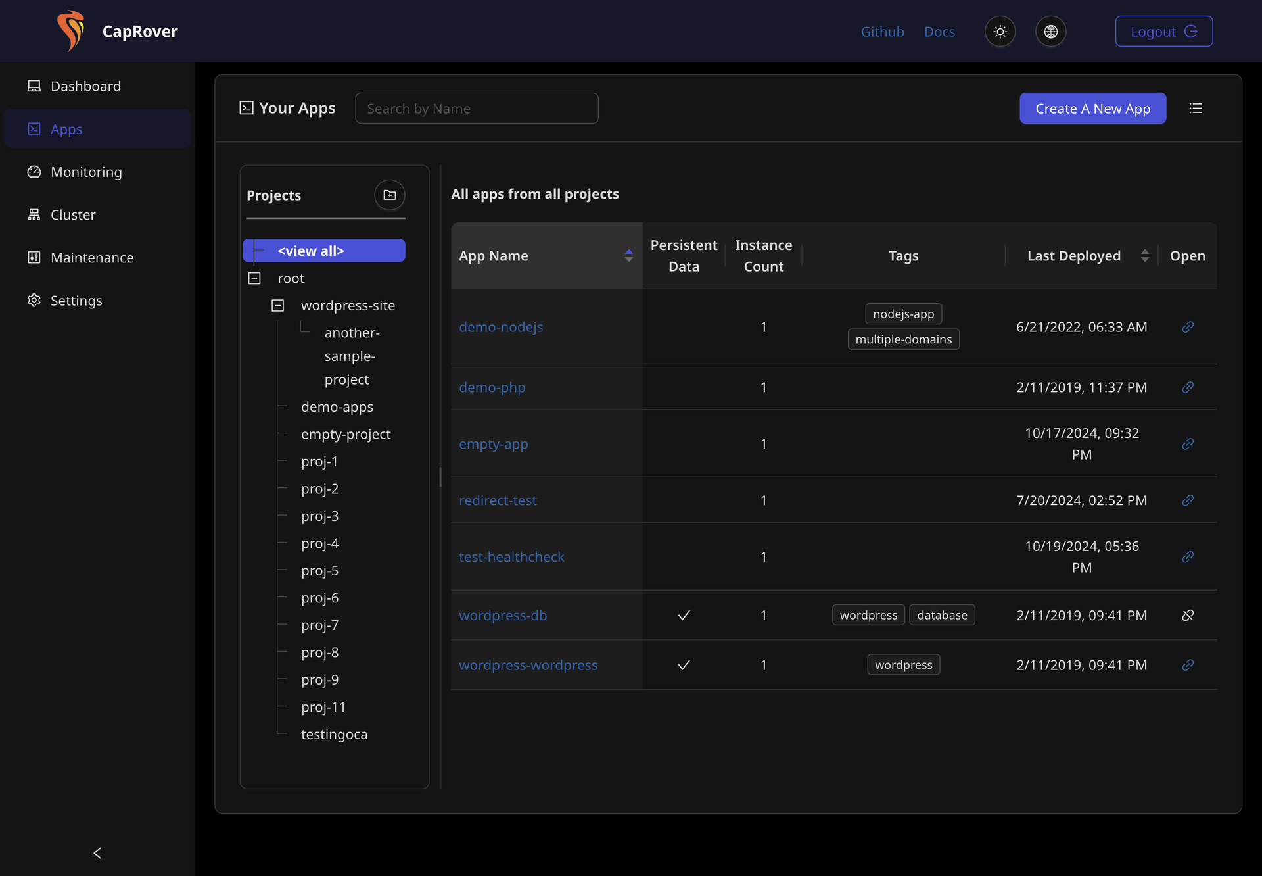
Task: Select Apps in the sidebar
Action: (97, 129)
